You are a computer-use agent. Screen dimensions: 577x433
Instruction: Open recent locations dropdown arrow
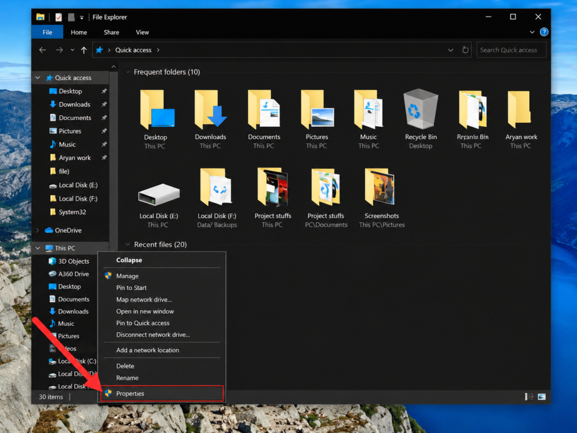coord(73,50)
